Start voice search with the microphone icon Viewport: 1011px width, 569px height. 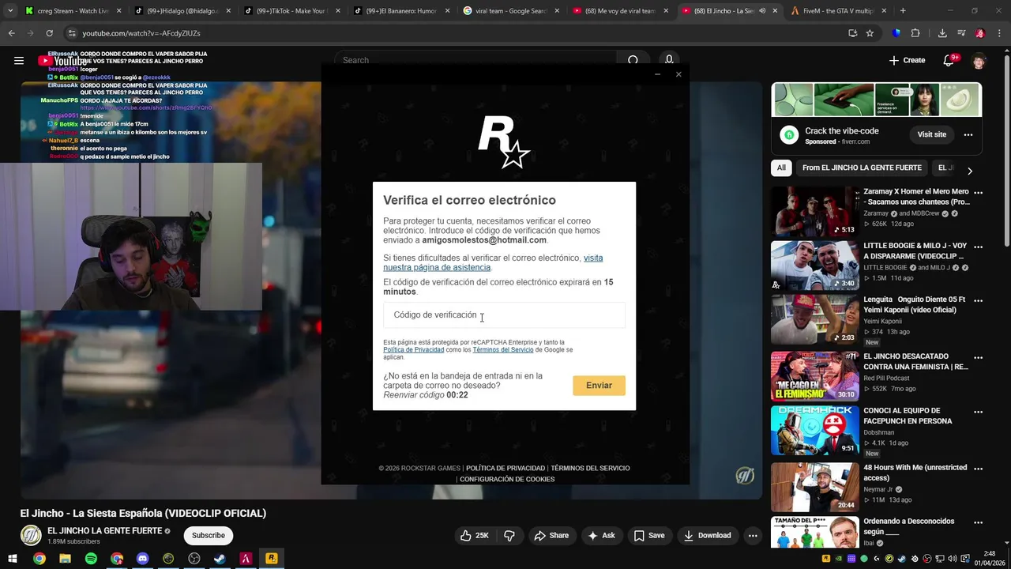click(669, 60)
